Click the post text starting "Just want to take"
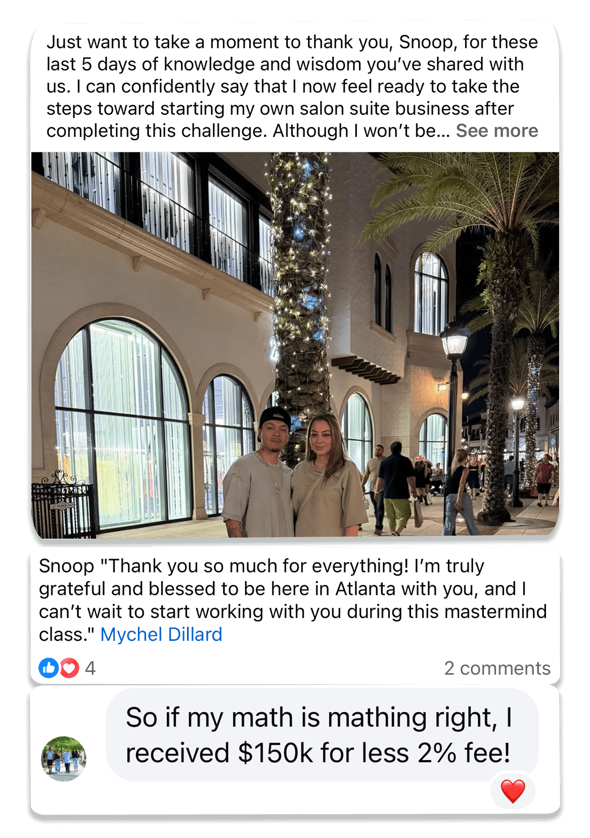The width and height of the screenshot is (590, 838). 292,86
